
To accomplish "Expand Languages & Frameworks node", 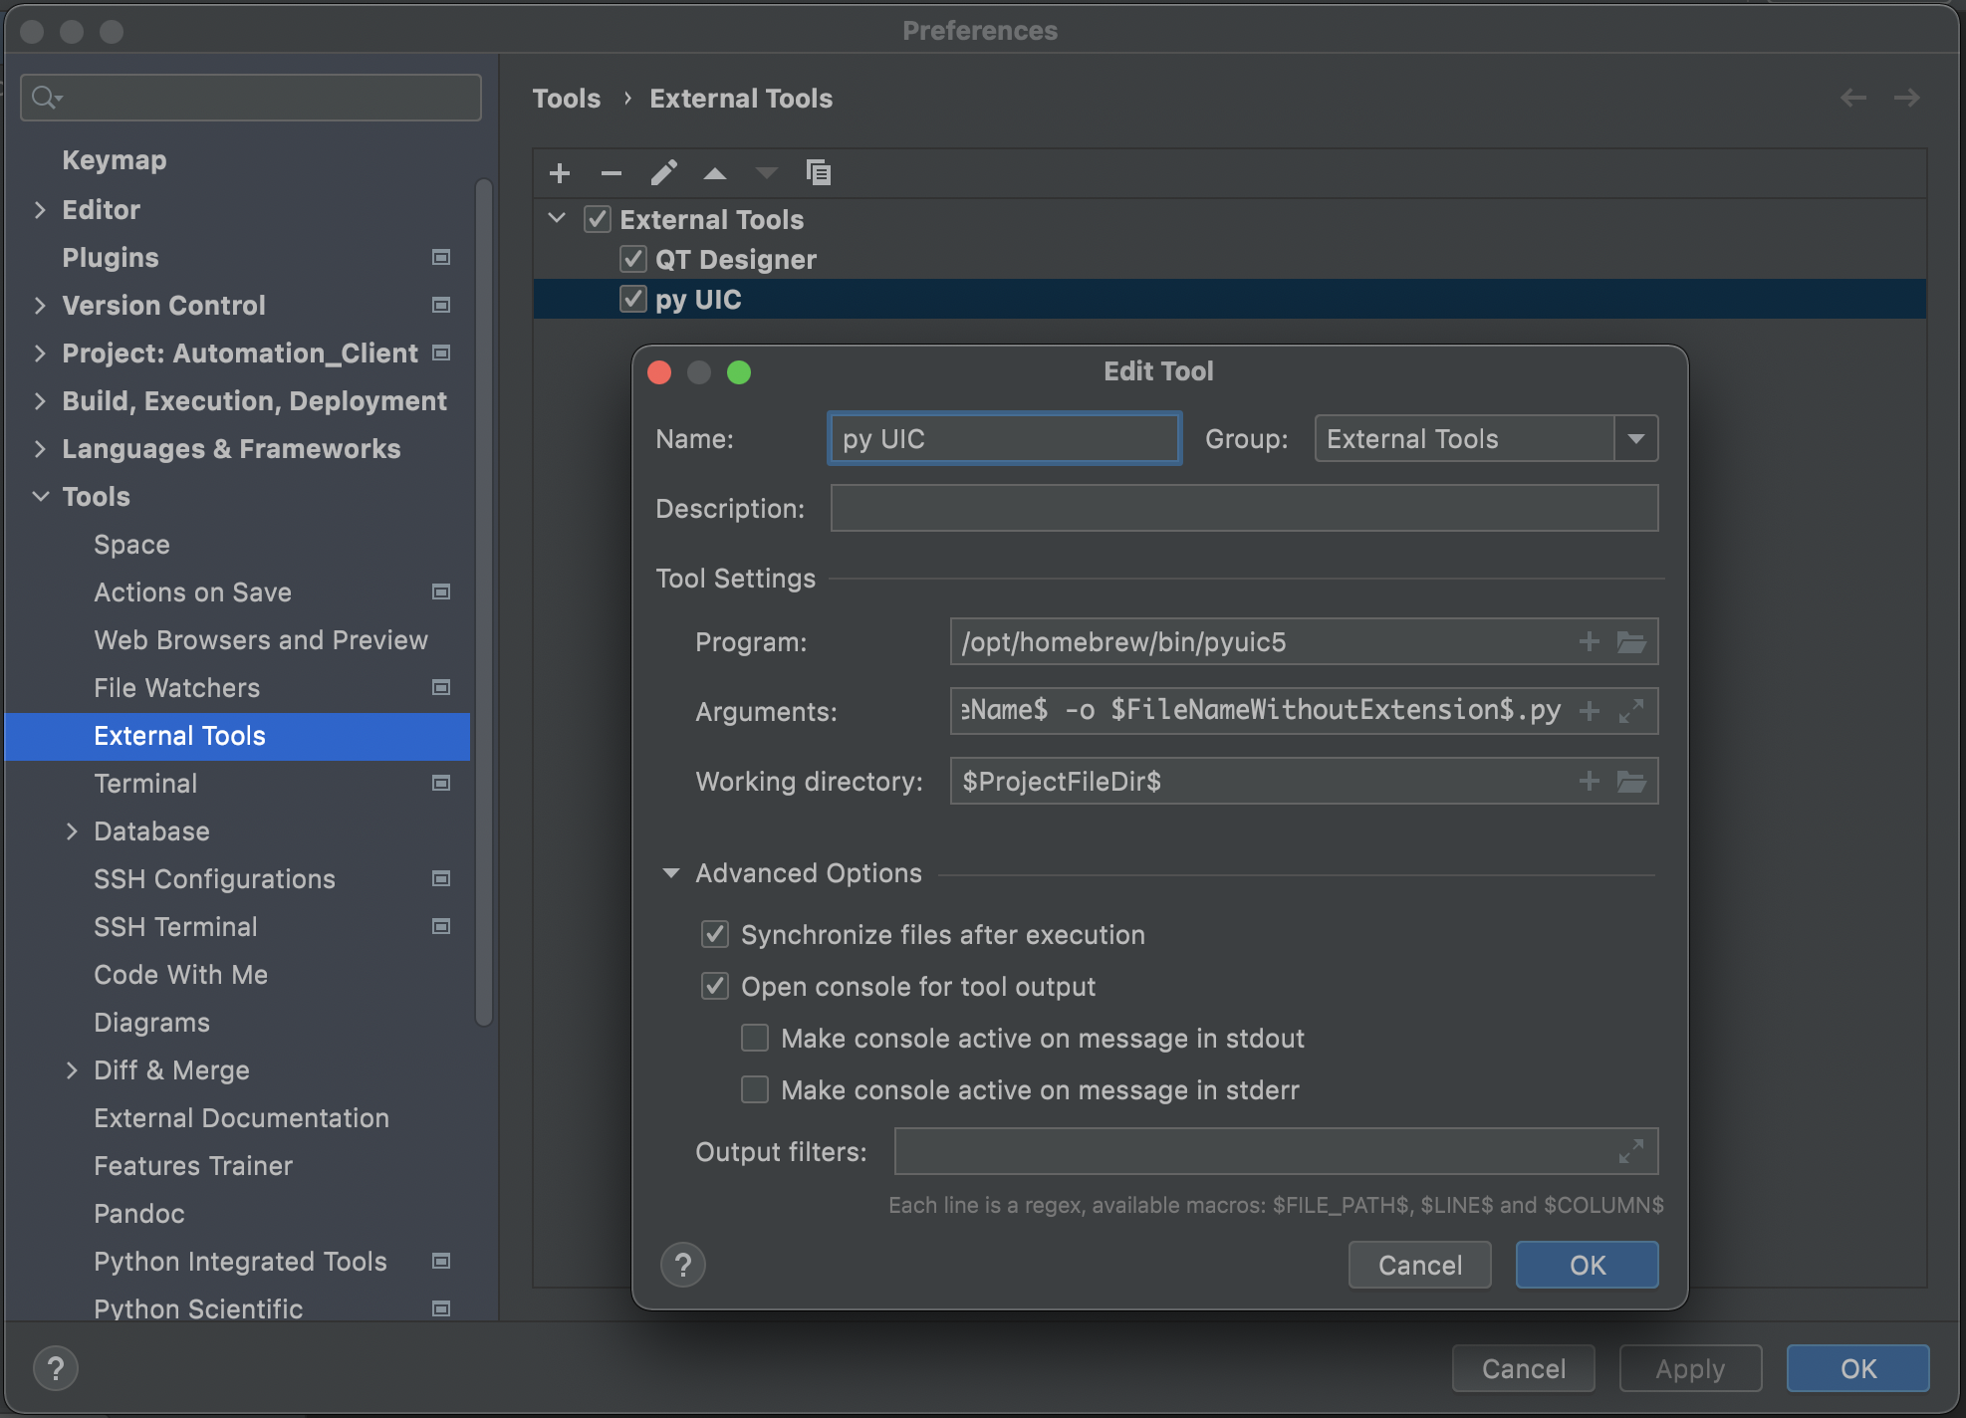I will pyautogui.click(x=40, y=448).
